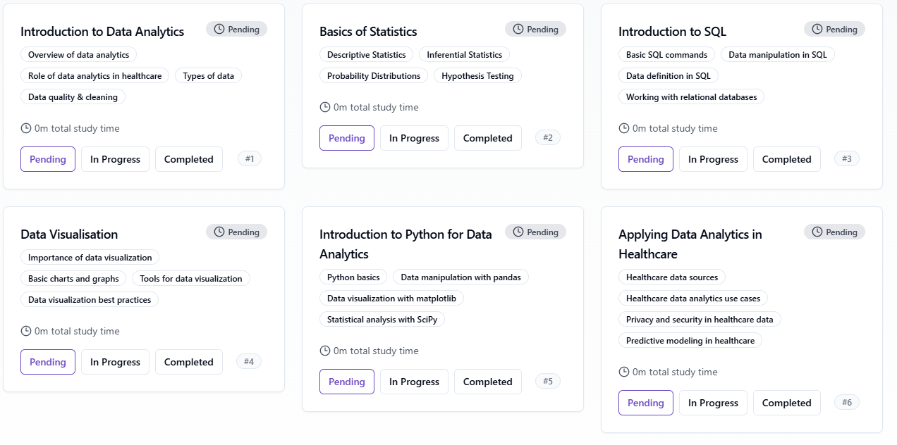
Task: Click the clock icon in Introduction to Data Analytics' Pending badge
Action: (219, 30)
